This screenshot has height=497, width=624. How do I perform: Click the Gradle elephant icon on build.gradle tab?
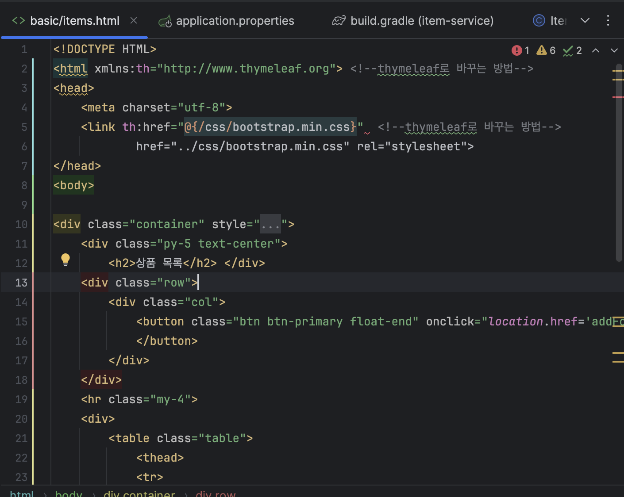pyautogui.click(x=339, y=21)
